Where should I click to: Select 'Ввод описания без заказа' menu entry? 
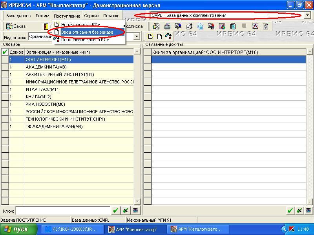click(x=87, y=32)
